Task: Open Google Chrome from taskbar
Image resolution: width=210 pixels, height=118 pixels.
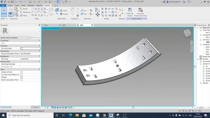Action: click(x=104, y=115)
